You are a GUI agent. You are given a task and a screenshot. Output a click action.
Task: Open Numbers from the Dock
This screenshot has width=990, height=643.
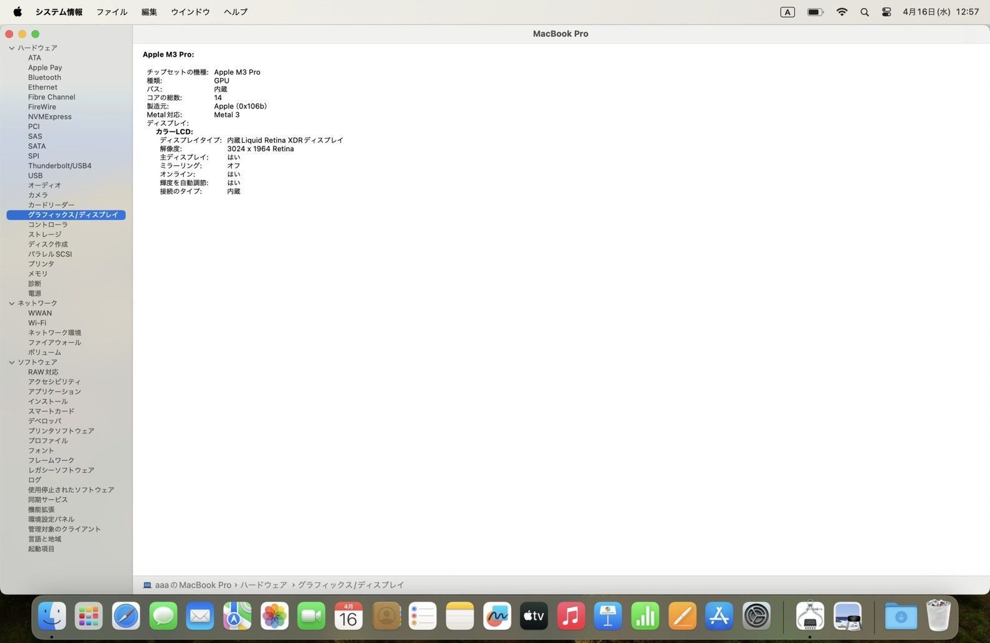(645, 616)
